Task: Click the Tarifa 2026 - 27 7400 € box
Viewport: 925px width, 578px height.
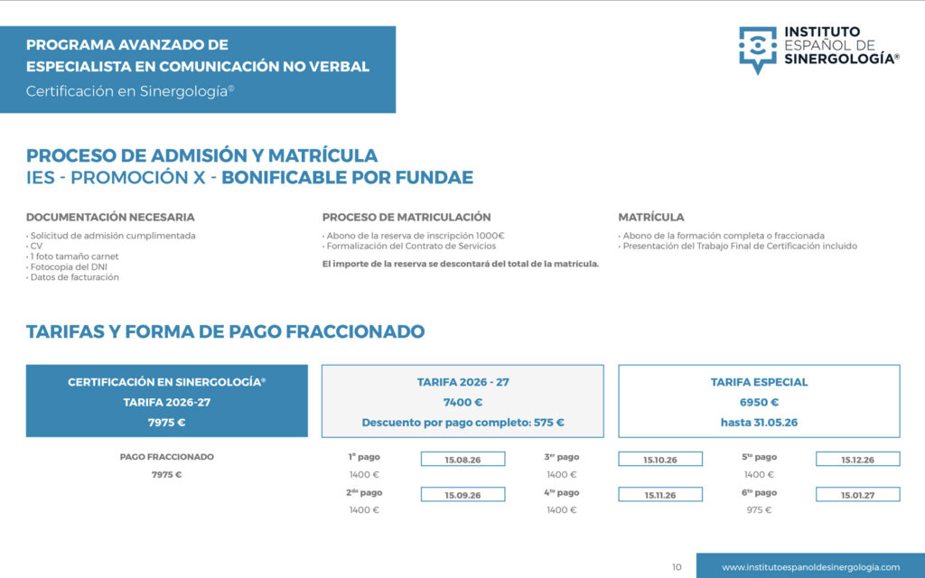Action: click(x=462, y=401)
